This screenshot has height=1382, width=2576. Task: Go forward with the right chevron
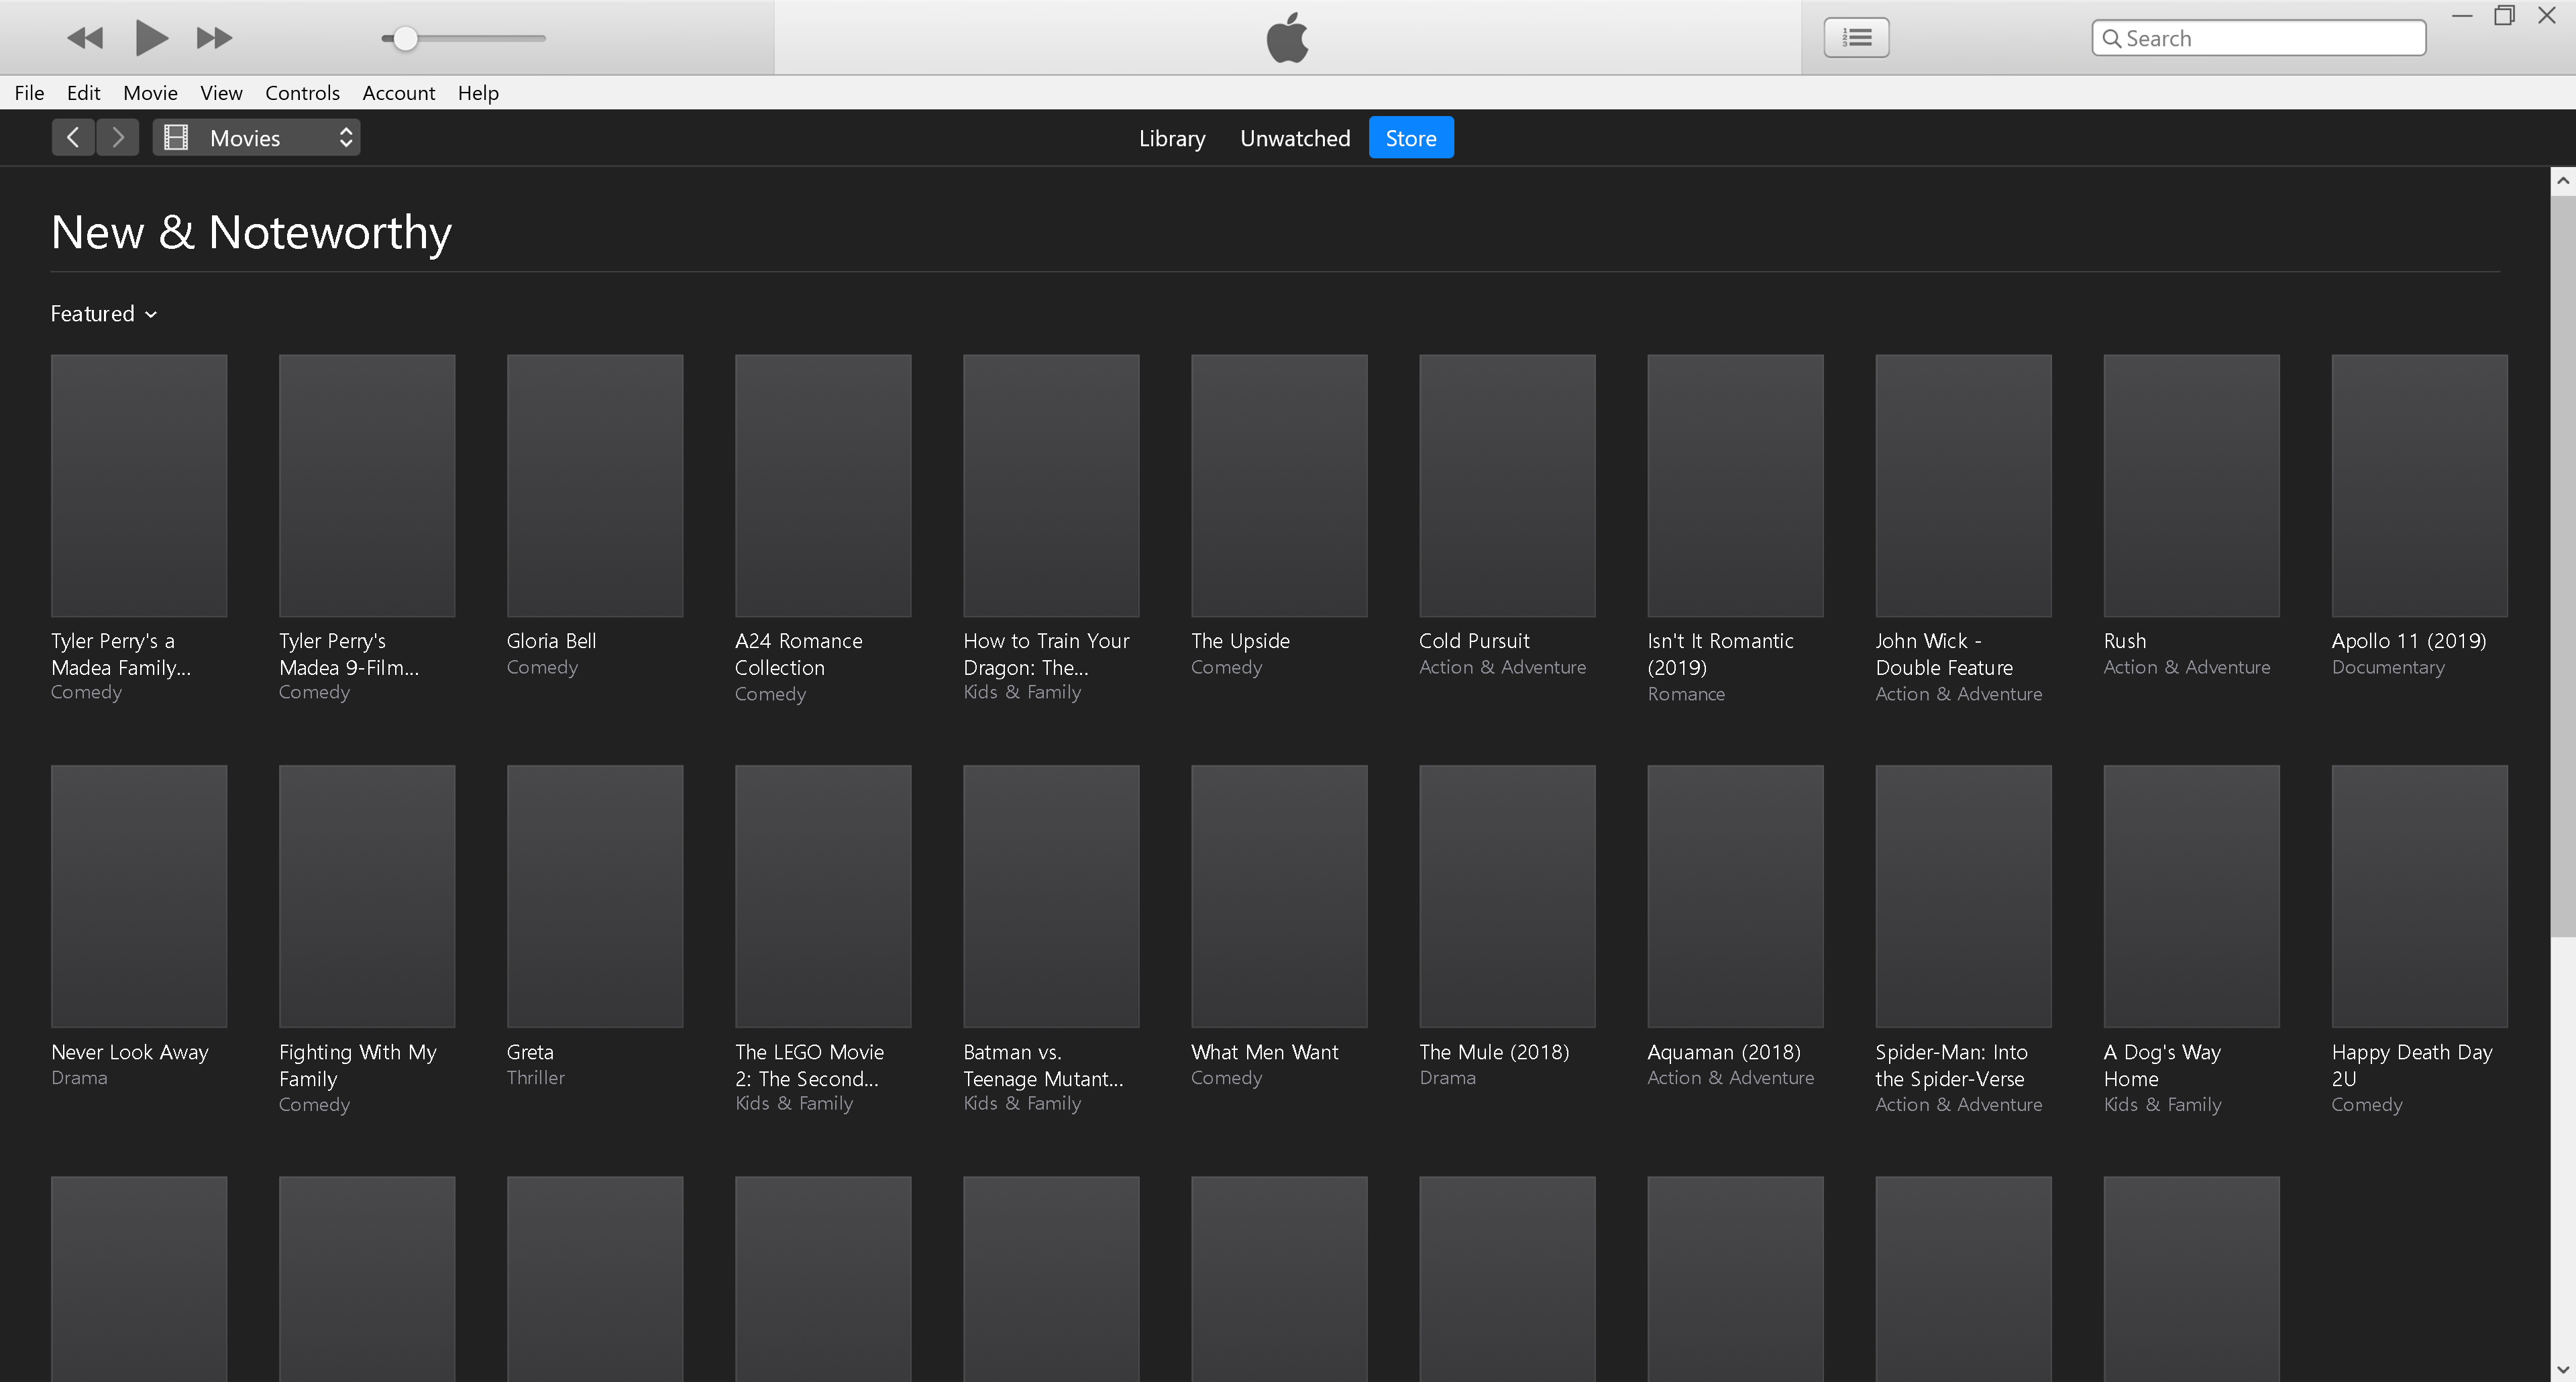pos(118,138)
